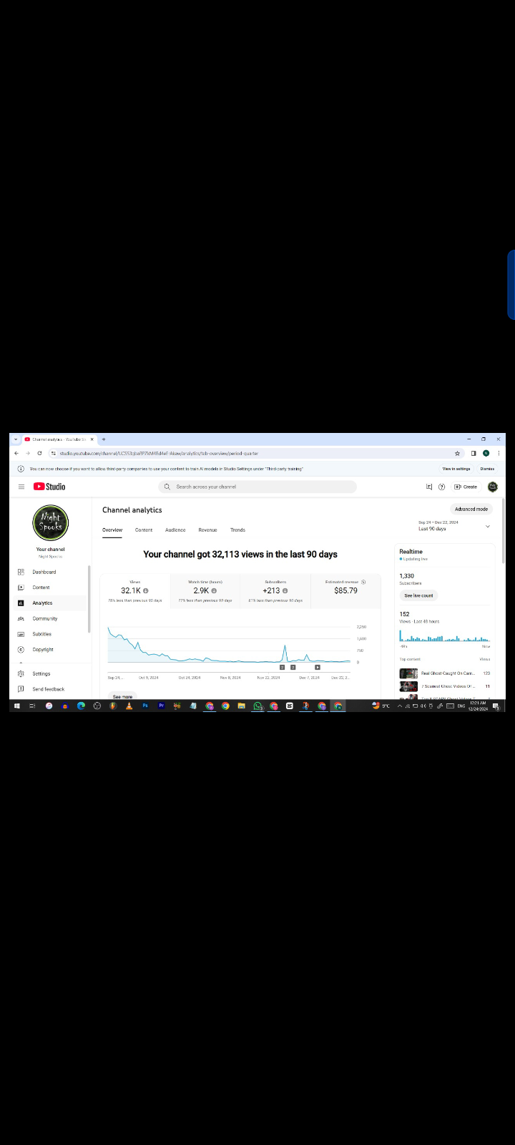Click the realtime 48 hours bar chart
The width and height of the screenshot is (515, 1145).
pyautogui.click(x=445, y=635)
